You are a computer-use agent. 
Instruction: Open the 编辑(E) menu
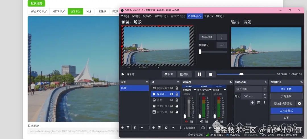136,16
